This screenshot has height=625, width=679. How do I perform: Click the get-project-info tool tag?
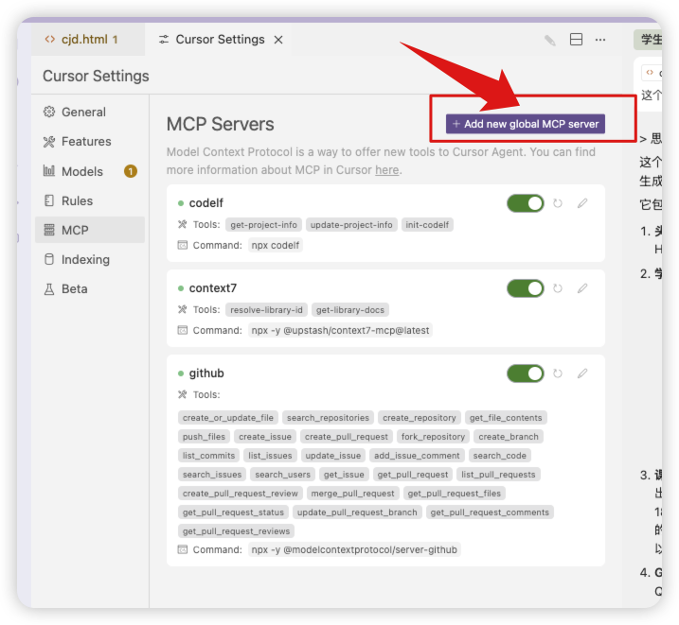tap(263, 225)
